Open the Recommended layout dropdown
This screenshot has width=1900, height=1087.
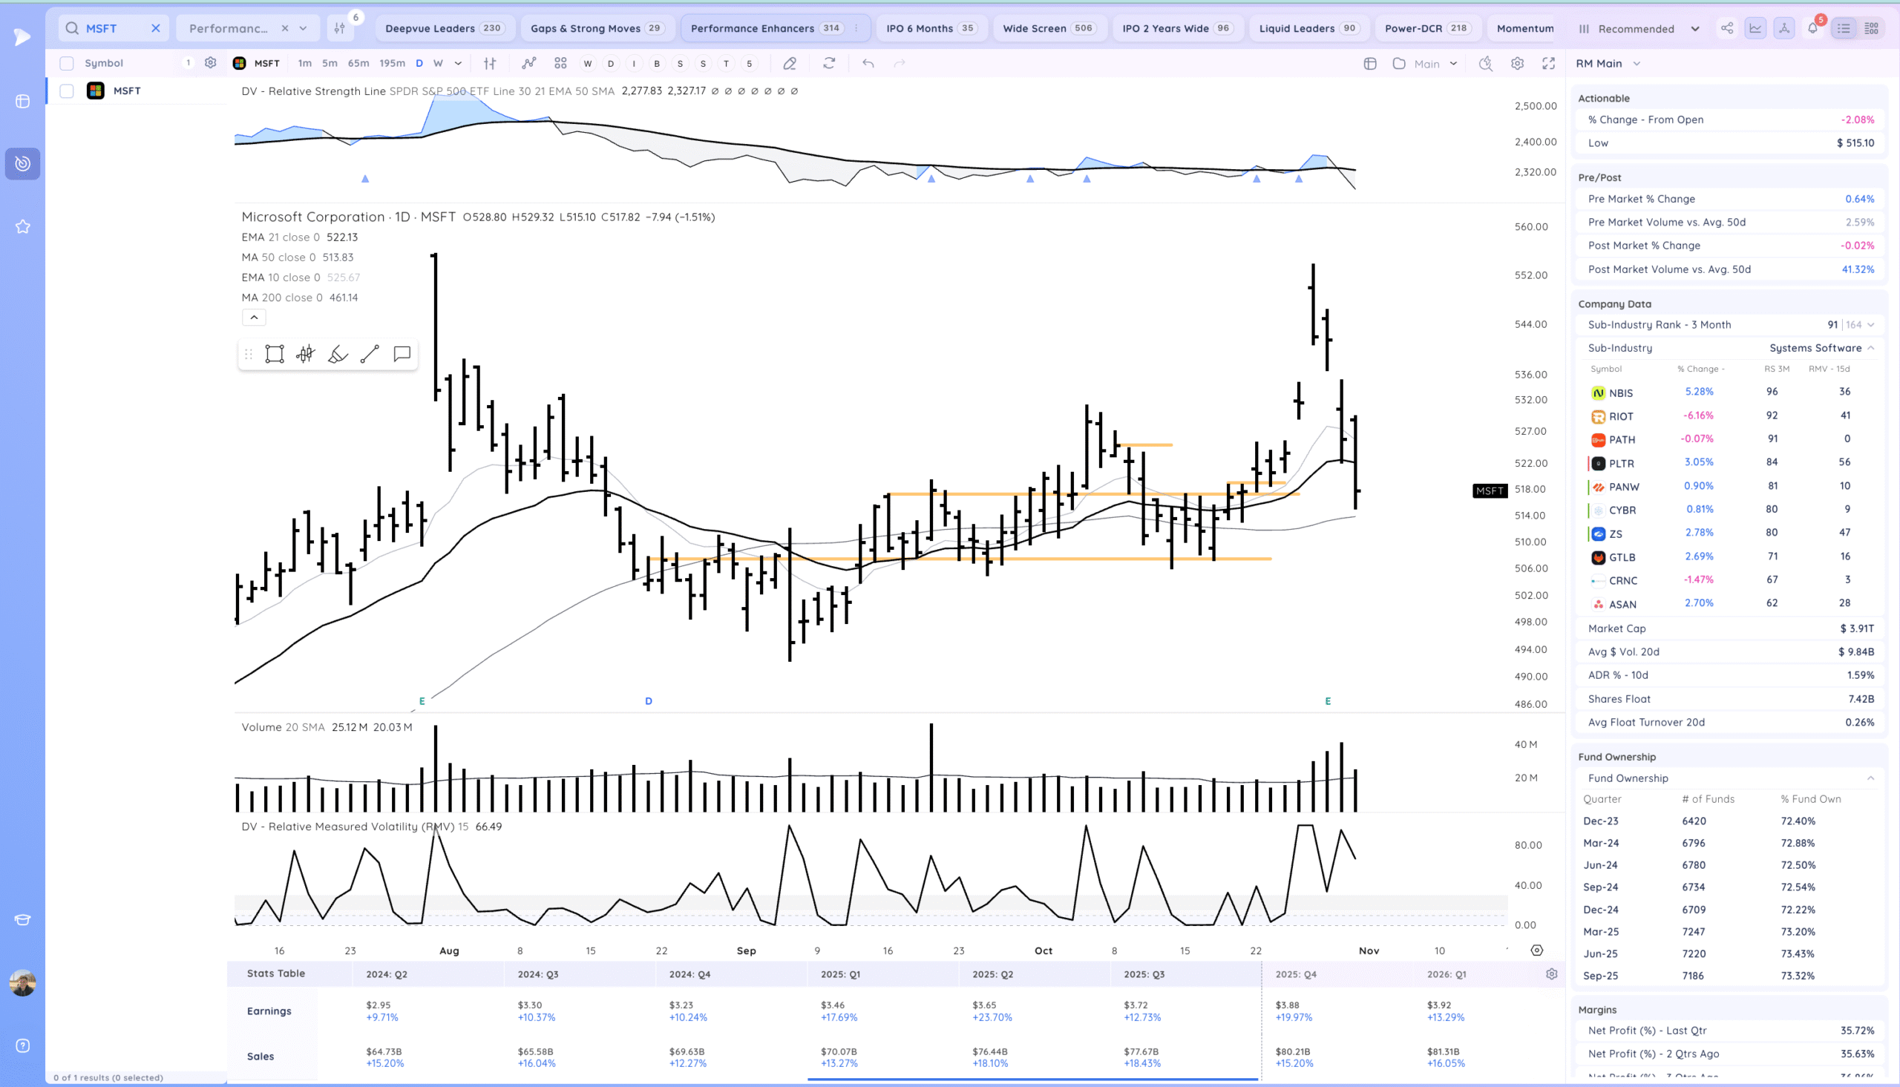click(x=1639, y=28)
